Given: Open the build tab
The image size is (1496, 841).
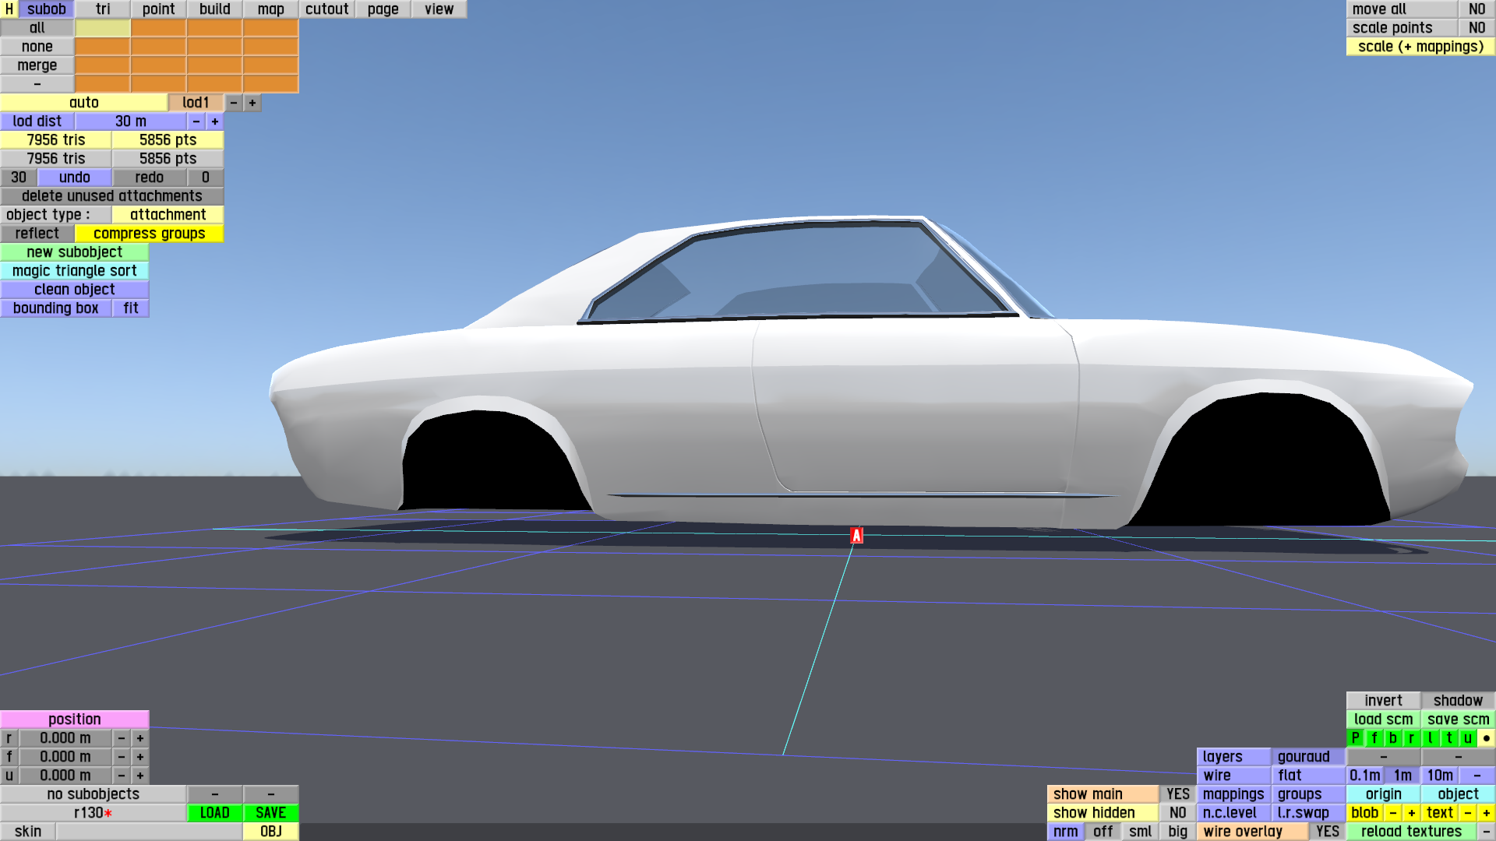Looking at the screenshot, I should [x=214, y=9].
